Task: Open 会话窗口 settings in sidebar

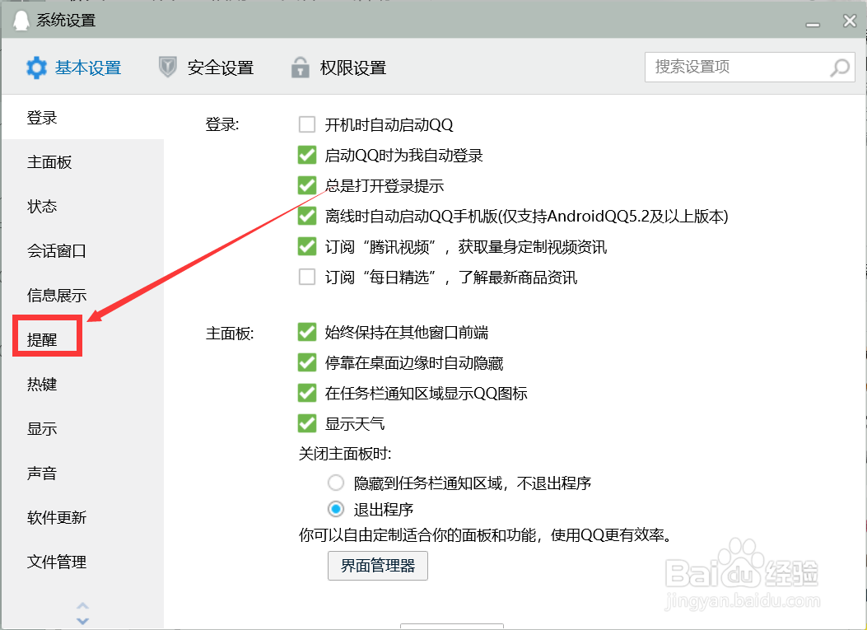Action: click(83, 250)
